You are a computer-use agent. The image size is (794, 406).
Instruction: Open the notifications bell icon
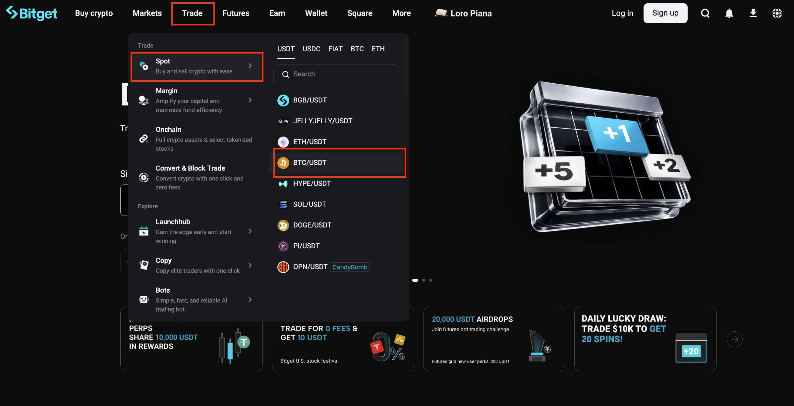coord(729,13)
